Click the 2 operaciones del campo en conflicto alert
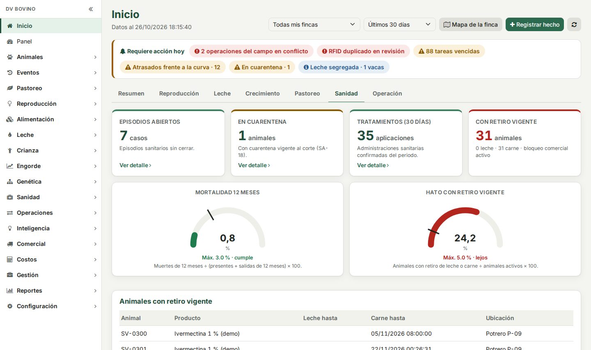Screen dimensions: 591x350 click(251, 51)
